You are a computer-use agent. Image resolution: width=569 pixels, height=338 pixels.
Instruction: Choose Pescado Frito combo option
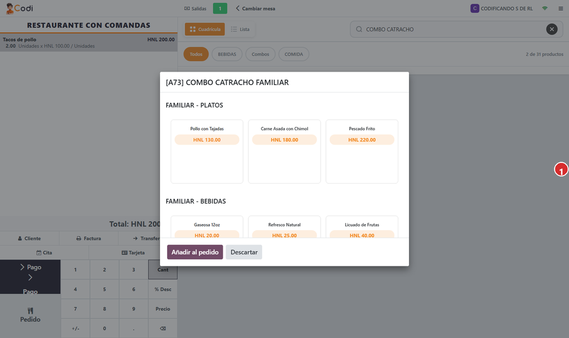(362, 151)
